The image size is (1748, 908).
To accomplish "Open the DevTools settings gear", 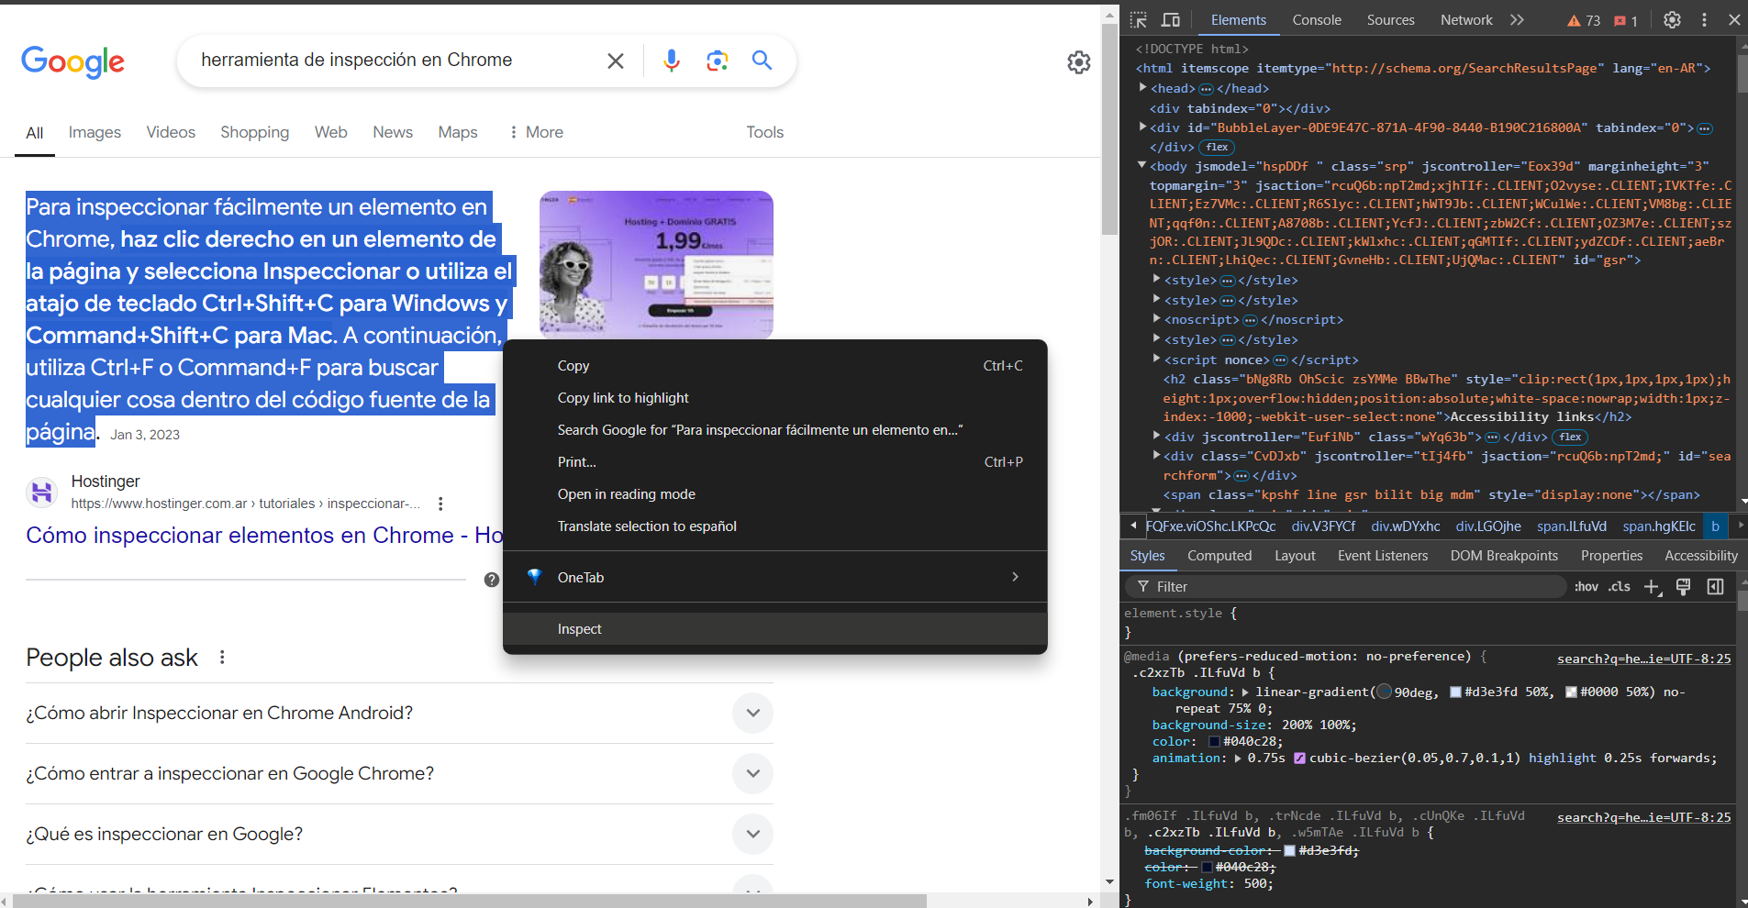I will [1672, 19].
